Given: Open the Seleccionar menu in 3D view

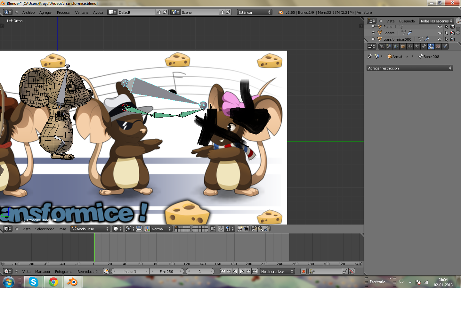Looking at the screenshot, I should coord(44,229).
